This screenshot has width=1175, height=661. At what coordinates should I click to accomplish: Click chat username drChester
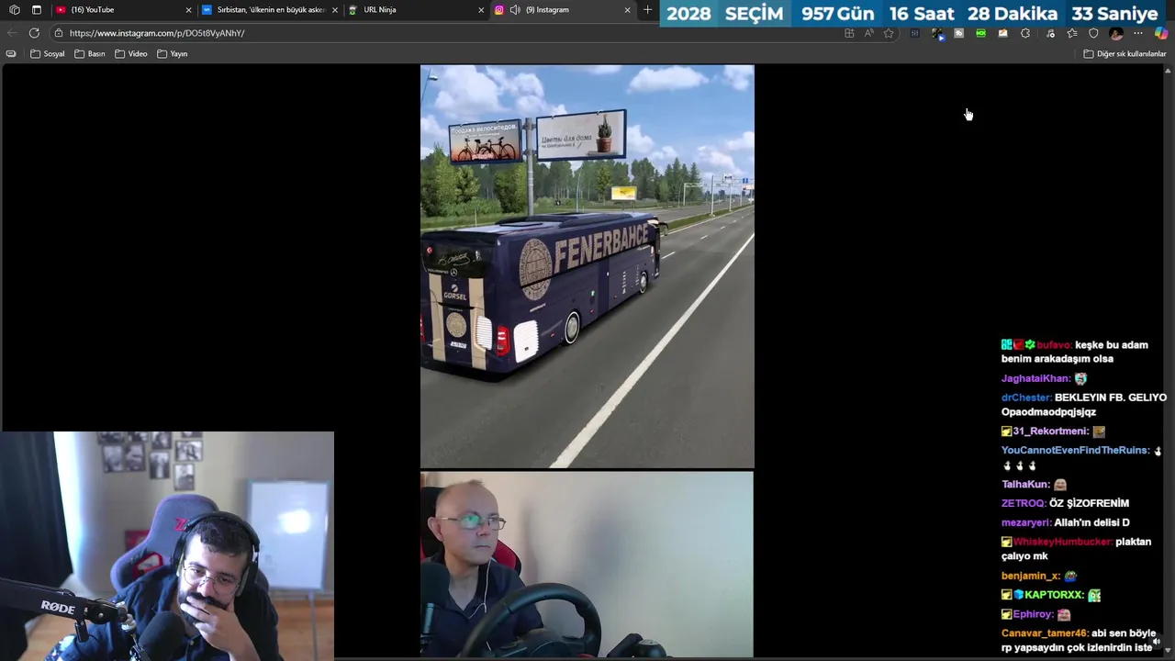click(1025, 398)
